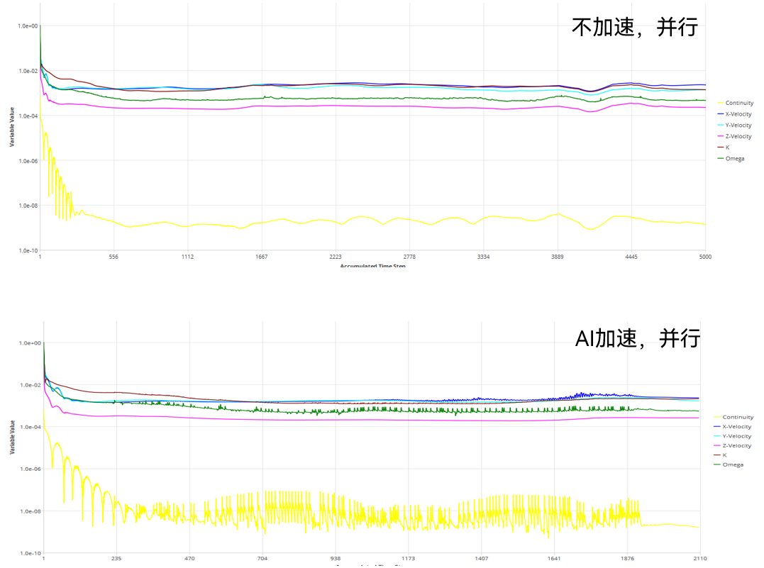Click bottom chart y-axis label 1.0e-04
The width and height of the screenshot is (764, 568).
(31, 427)
